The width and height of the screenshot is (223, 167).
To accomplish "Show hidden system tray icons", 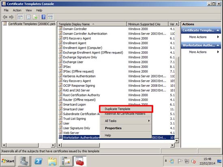I will coord(166,161).
